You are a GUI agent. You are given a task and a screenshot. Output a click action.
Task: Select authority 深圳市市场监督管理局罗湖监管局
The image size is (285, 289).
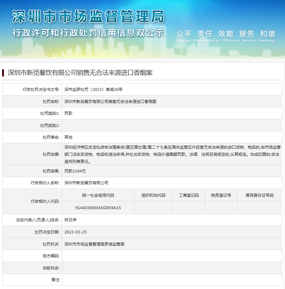pos(94,244)
